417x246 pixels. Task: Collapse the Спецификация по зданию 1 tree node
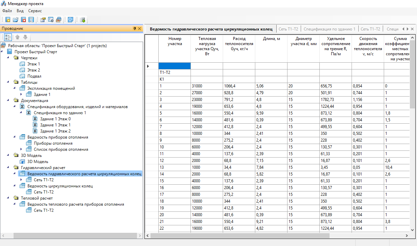click(x=21, y=113)
